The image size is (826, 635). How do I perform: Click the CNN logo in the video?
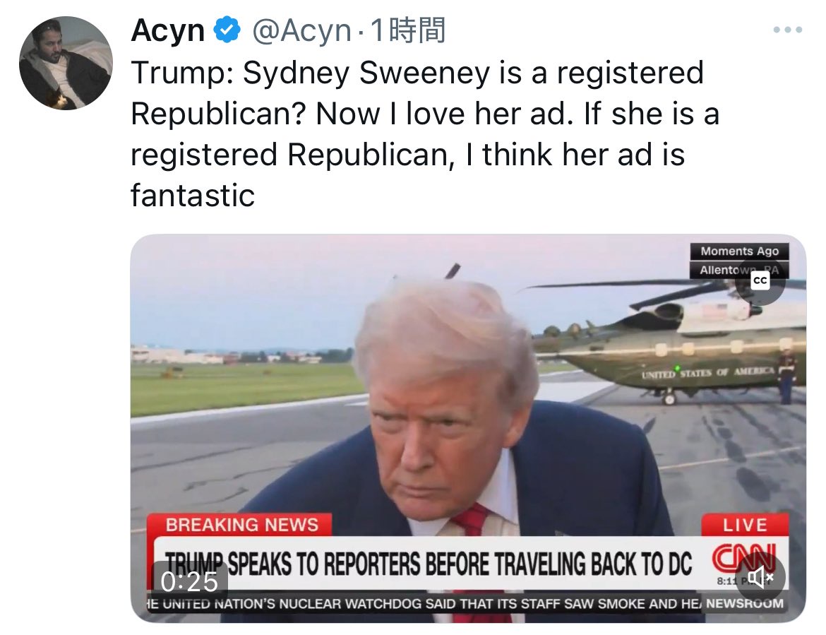pyautogui.click(x=743, y=559)
